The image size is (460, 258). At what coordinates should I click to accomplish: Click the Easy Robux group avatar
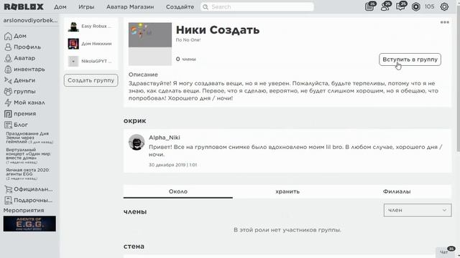pos(73,27)
